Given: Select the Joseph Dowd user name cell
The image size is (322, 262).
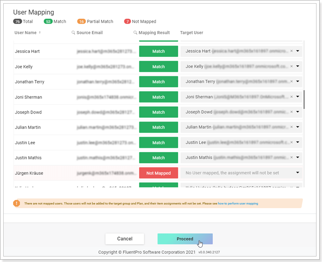Looking at the screenshot, I should tap(28, 112).
